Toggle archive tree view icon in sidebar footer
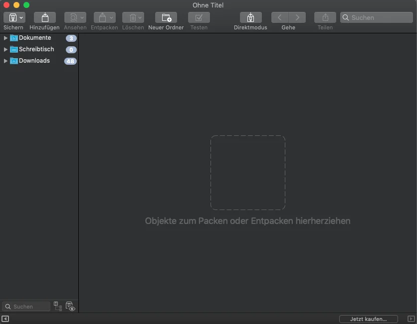Image resolution: width=417 pixels, height=324 pixels. click(x=57, y=307)
